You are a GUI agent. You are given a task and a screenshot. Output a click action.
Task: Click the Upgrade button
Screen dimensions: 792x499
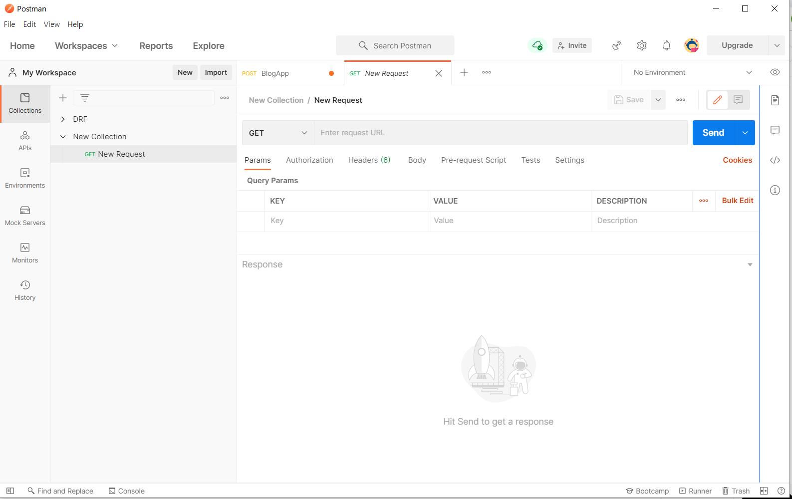tap(738, 45)
